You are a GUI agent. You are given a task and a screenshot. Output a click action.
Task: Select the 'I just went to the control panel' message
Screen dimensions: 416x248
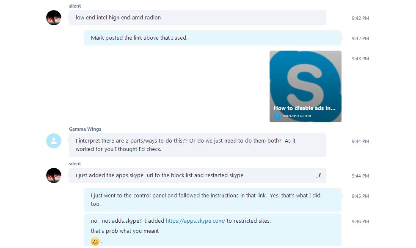(x=205, y=199)
